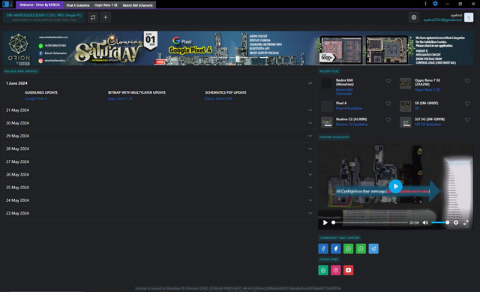Click the play icon in video control bar
The height and width of the screenshot is (292, 480).
pos(325,223)
